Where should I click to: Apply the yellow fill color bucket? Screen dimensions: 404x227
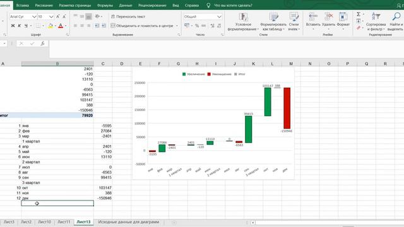click(50, 26)
